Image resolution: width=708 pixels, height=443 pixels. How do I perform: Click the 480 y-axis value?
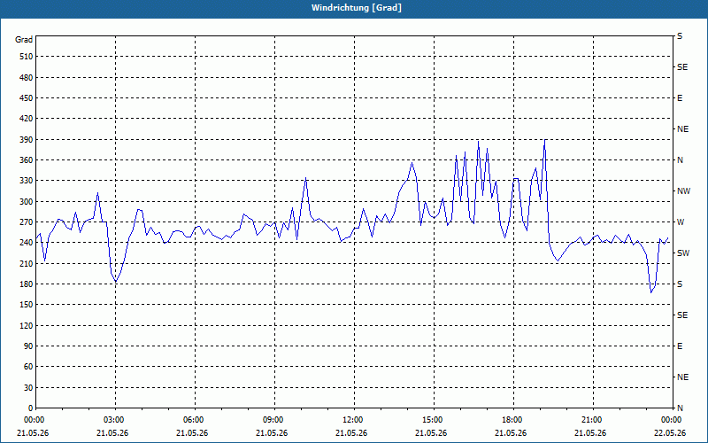[x=27, y=78]
